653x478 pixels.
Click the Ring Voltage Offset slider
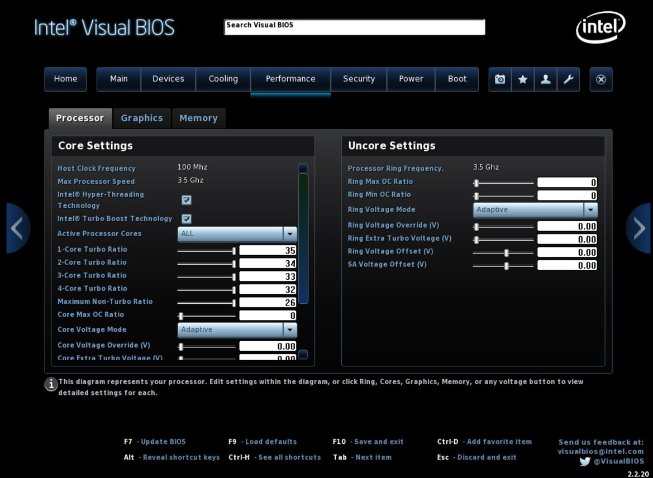click(503, 253)
